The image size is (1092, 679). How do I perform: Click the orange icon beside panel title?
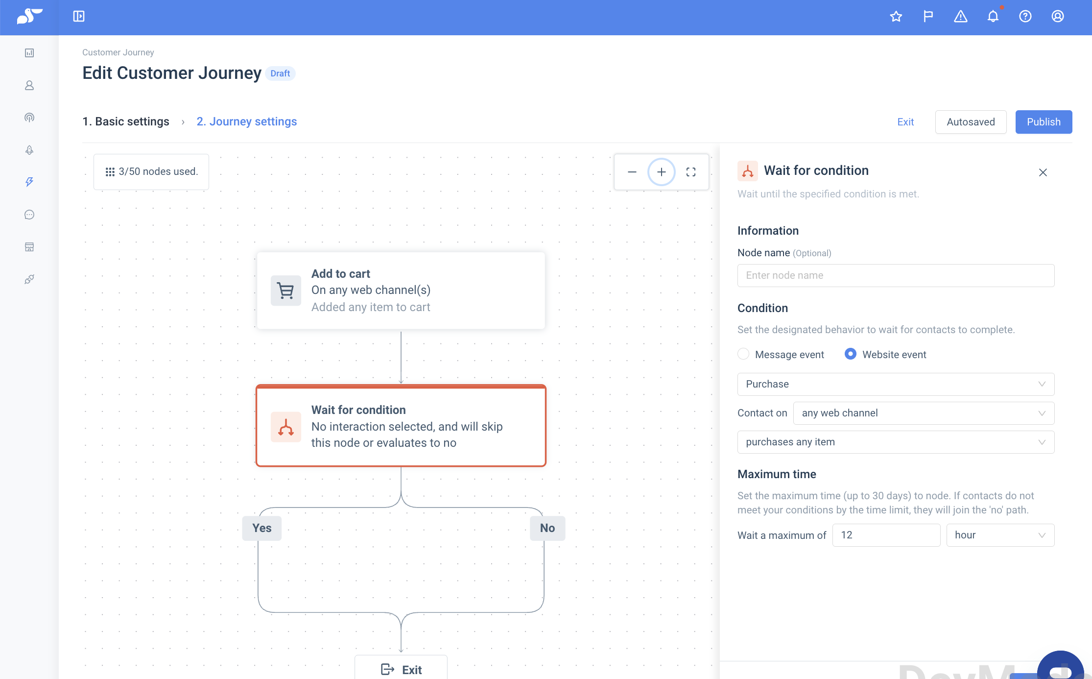748,171
